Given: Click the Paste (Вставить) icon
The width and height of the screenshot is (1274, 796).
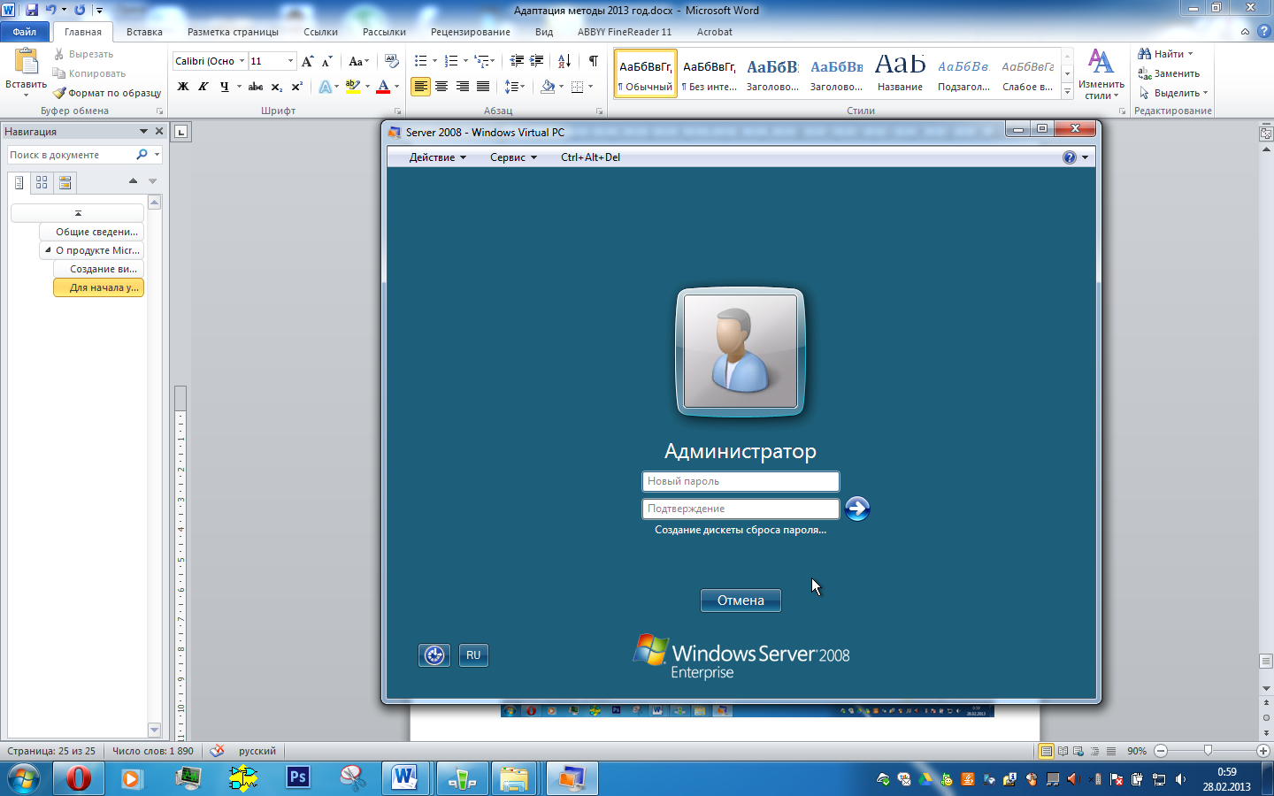Looking at the screenshot, I should pos(27,62).
